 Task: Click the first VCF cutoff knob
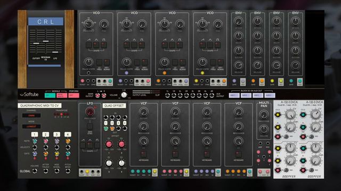[x=143, y=112]
